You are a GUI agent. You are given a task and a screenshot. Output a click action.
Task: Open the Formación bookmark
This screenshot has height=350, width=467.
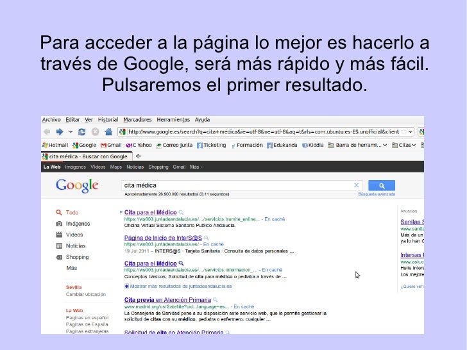pos(247,145)
